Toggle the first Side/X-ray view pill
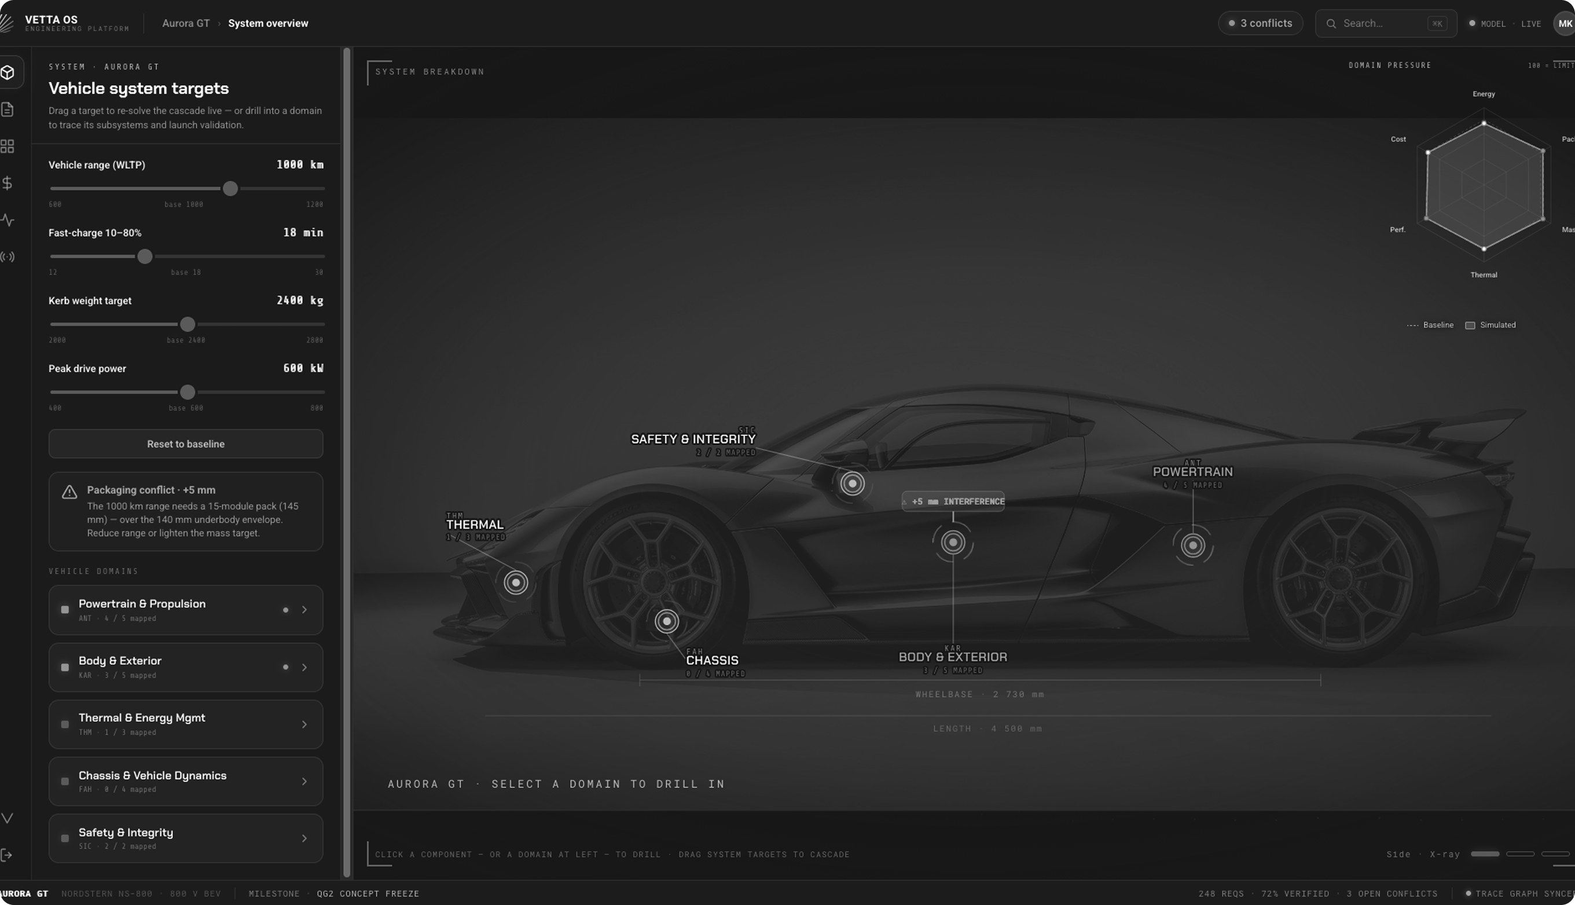1575x905 pixels. (x=1485, y=854)
